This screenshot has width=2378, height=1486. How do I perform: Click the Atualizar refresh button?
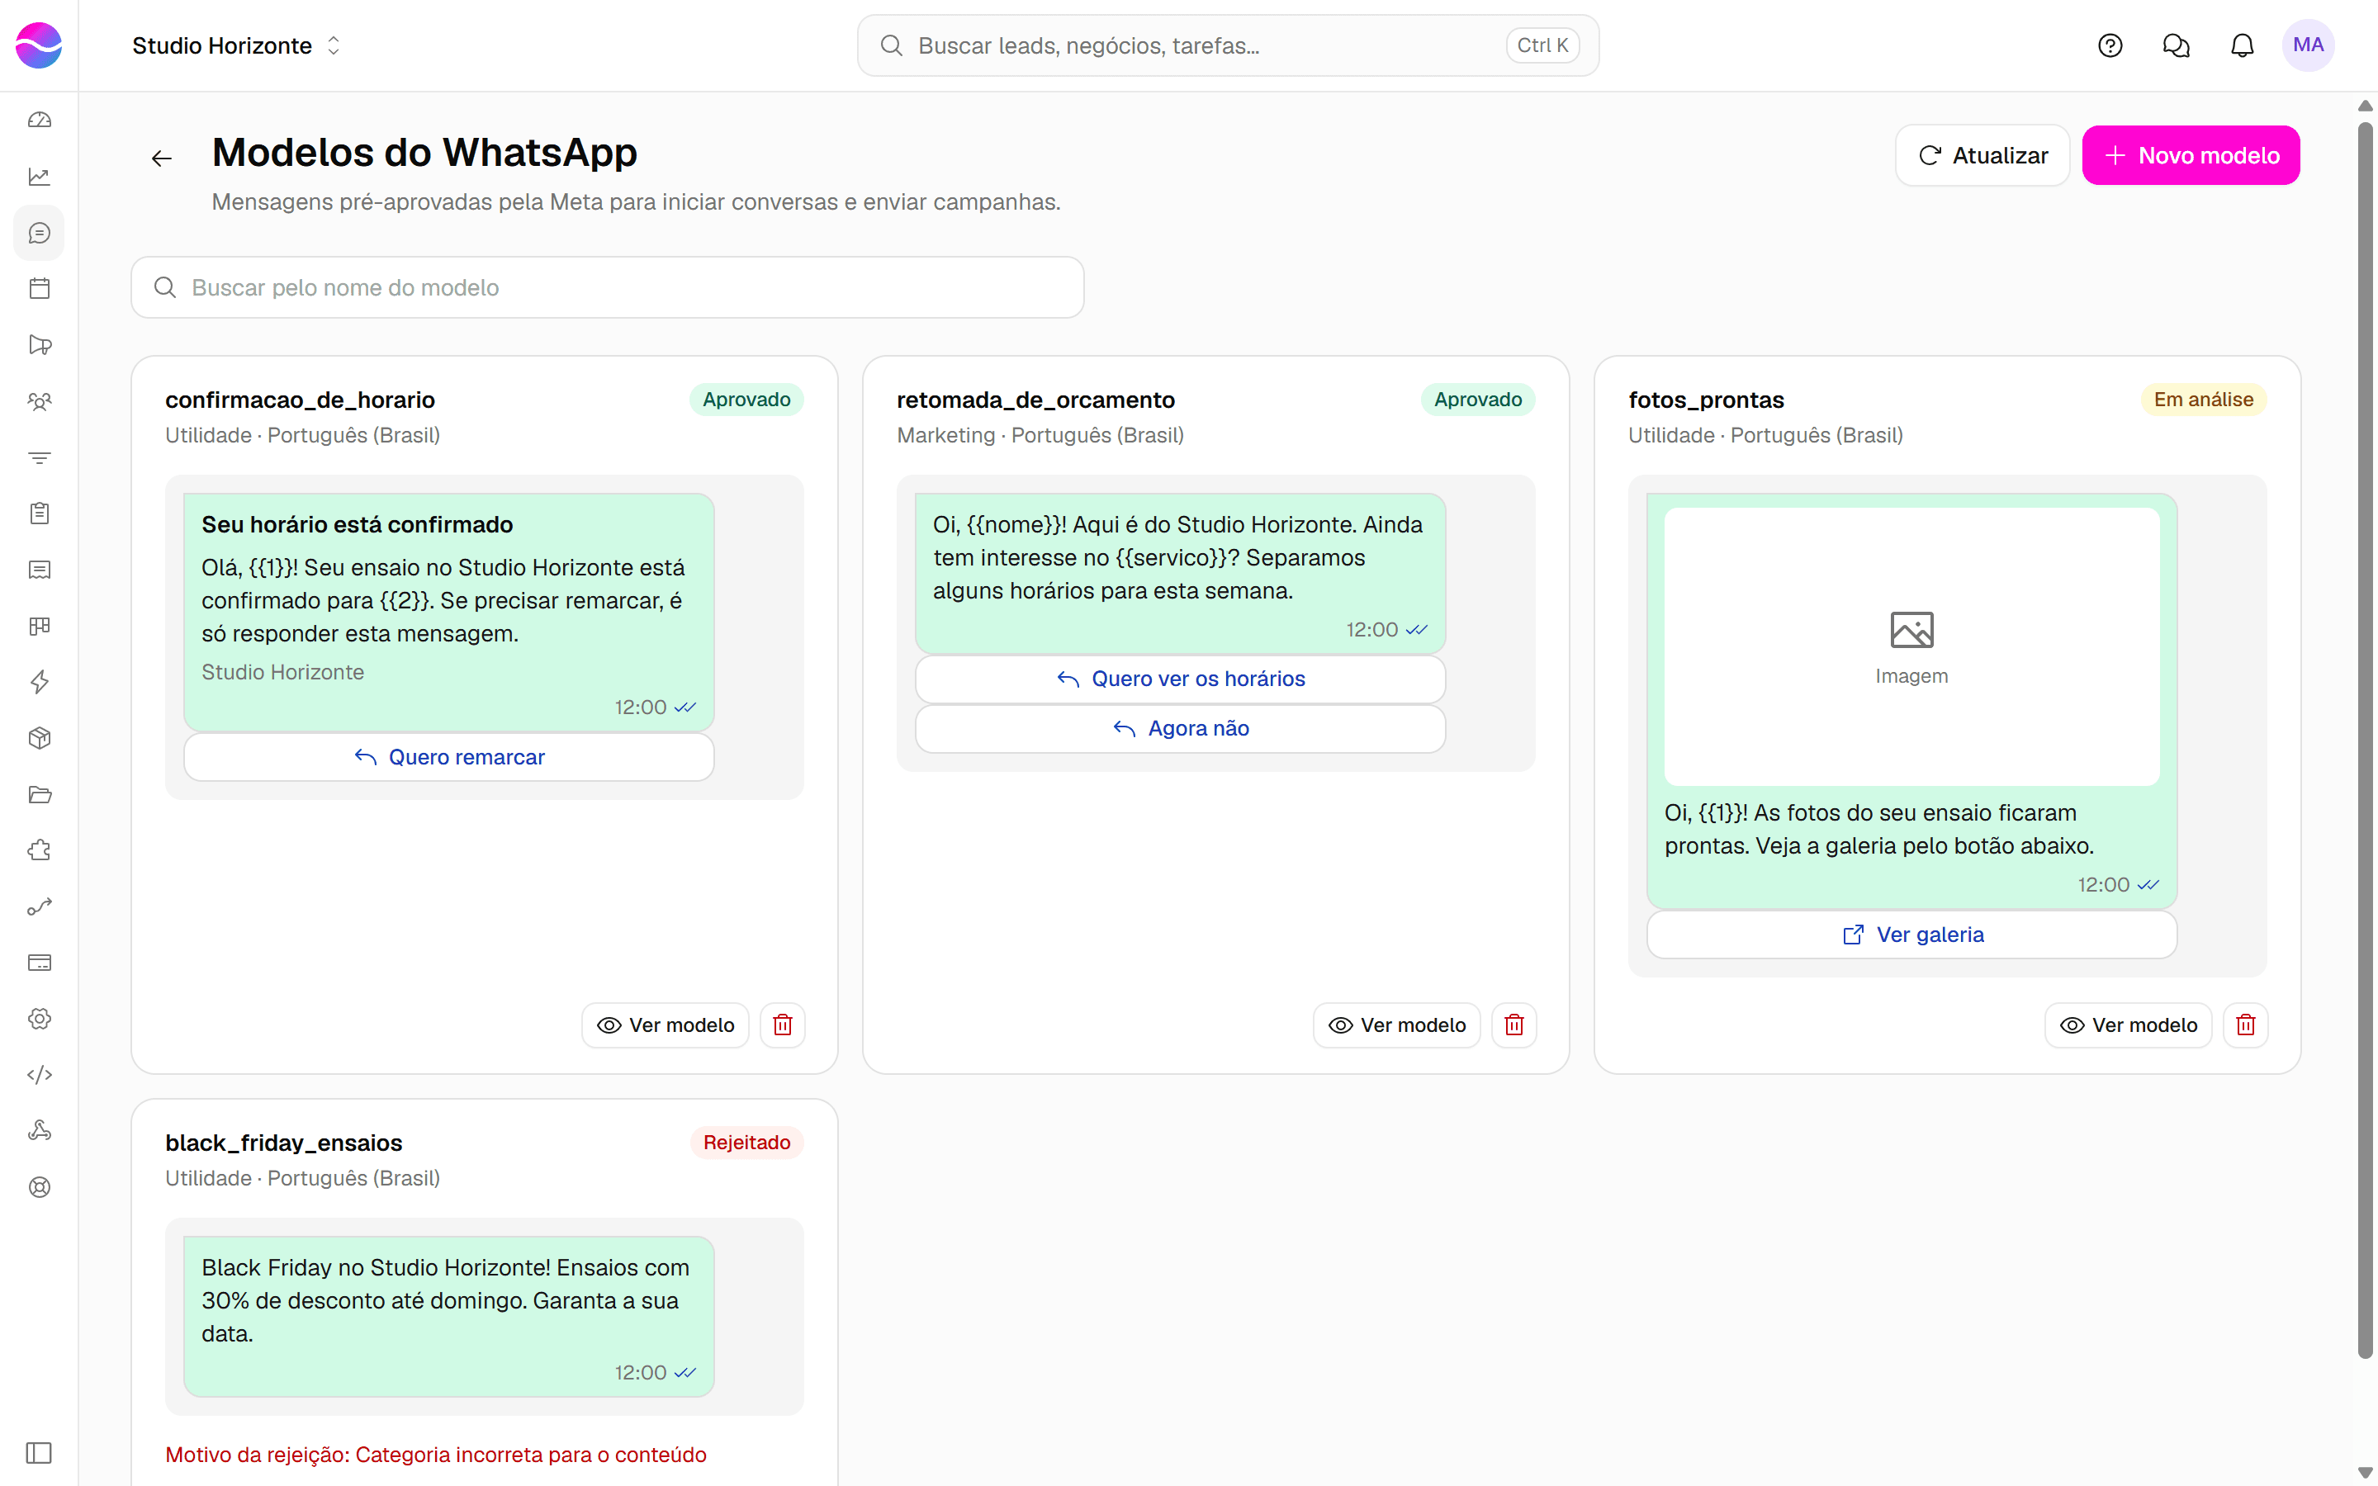coord(1983,155)
